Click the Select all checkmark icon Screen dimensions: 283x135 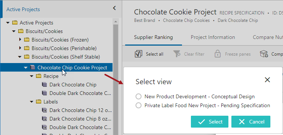[x=138, y=54]
